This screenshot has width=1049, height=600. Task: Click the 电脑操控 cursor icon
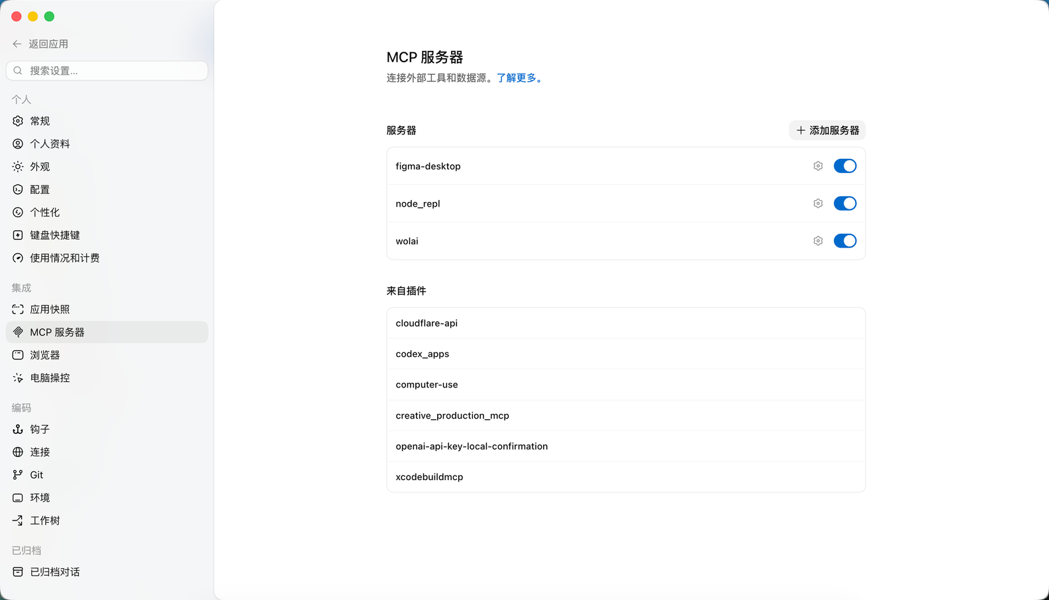pos(18,378)
